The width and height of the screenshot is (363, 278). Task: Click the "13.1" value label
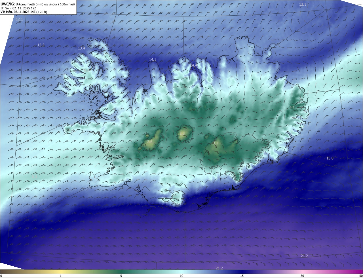click(303, 4)
